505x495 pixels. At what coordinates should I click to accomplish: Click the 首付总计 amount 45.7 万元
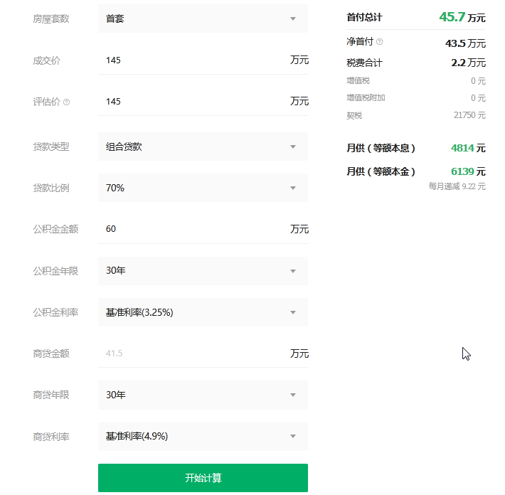point(462,17)
